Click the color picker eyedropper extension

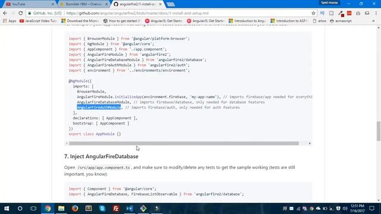pyautogui.click(x=341, y=13)
